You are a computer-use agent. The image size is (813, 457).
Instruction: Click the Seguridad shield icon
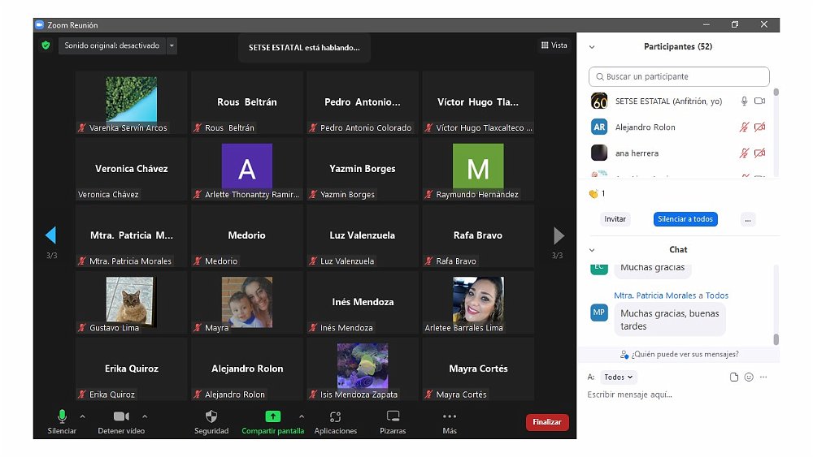(x=211, y=416)
